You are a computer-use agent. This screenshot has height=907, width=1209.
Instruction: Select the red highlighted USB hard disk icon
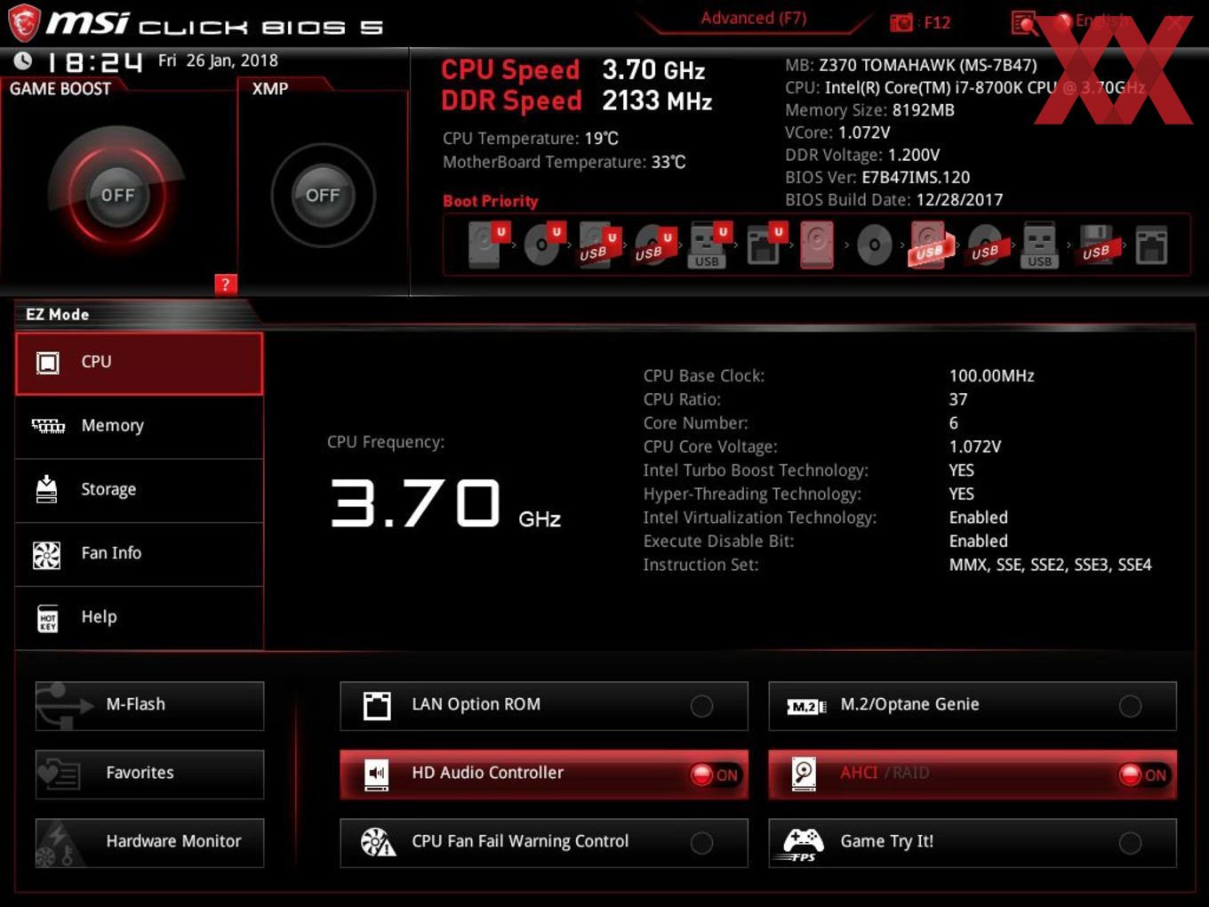(929, 245)
